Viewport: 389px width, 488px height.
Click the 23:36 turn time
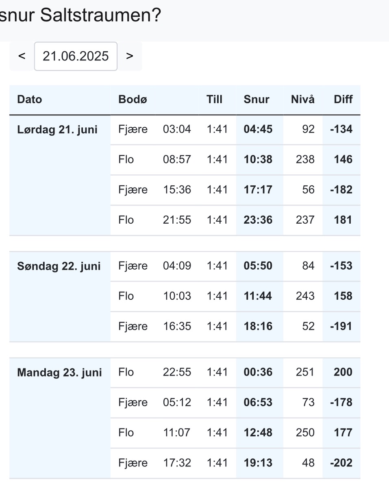(258, 220)
